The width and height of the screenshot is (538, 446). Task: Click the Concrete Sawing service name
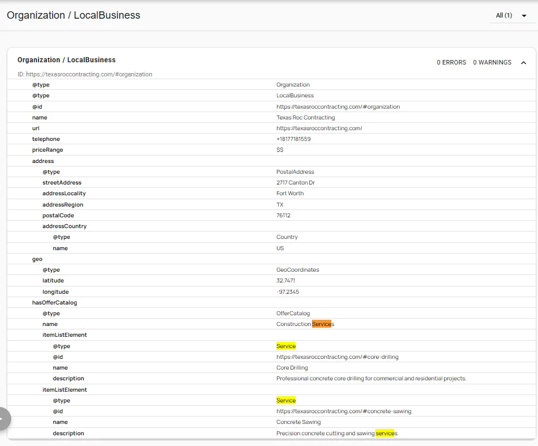[298, 422]
